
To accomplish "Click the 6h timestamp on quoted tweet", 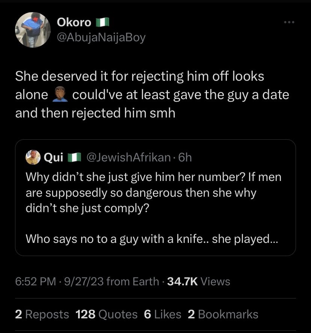I will pyautogui.click(x=185, y=158).
